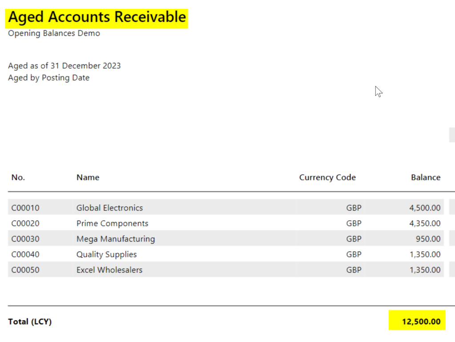455x342 pixels.
Task: Select customer number C00010
Action: coord(25,208)
